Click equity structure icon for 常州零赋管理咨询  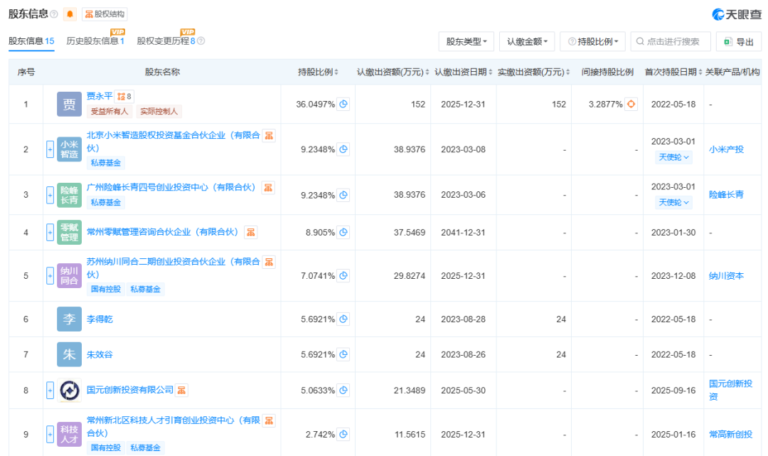click(x=250, y=232)
